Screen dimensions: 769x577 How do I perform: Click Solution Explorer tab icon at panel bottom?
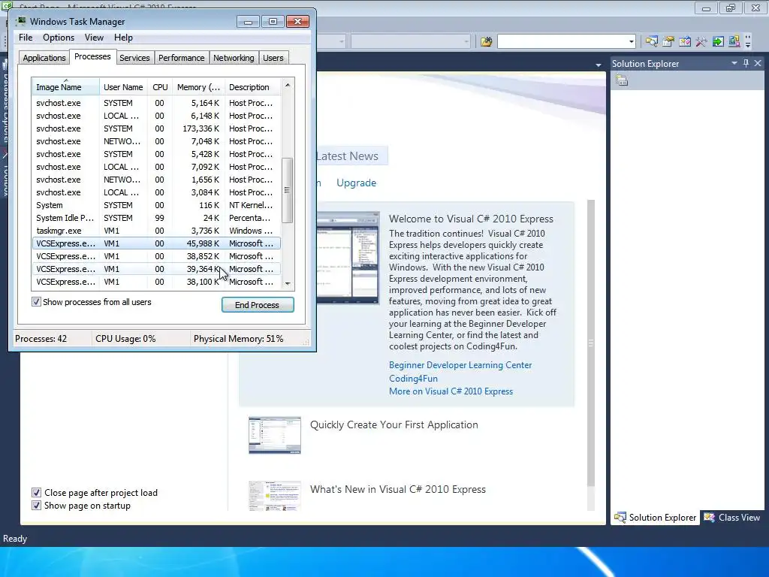click(620, 517)
